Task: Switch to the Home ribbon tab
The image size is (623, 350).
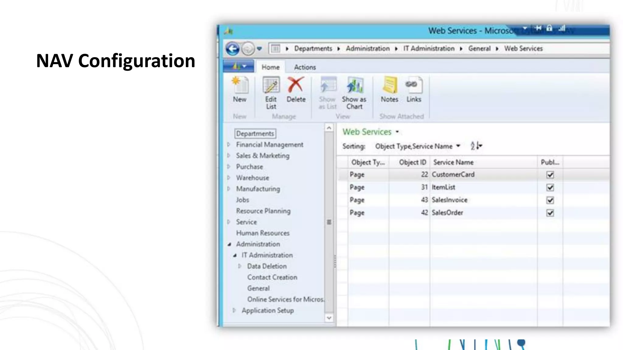Action: tap(270, 67)
